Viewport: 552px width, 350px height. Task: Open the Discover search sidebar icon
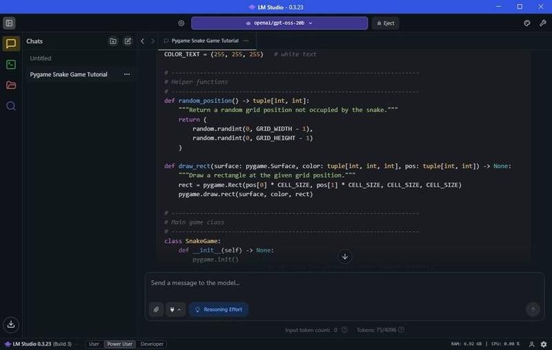point(10,106)
